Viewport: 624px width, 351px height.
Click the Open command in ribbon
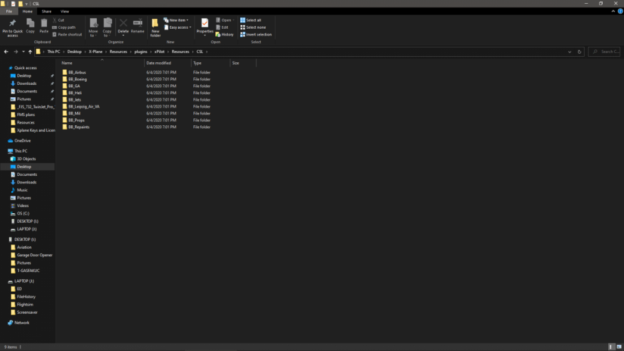coord(225,20)
